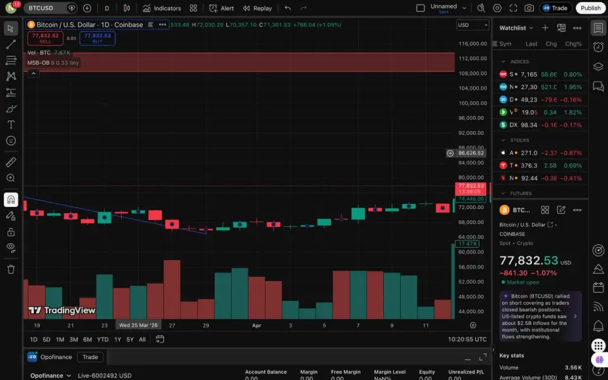Add symbol to Watchlist plus

[x=545, y=28]
